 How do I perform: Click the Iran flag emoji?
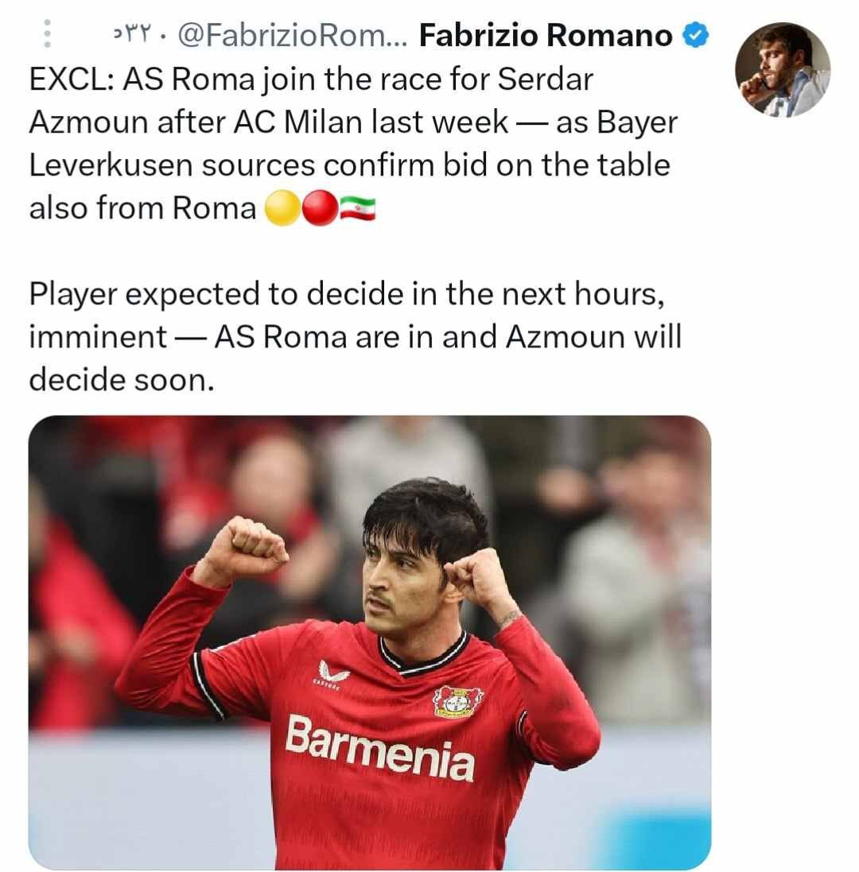[x=358, y=208]
